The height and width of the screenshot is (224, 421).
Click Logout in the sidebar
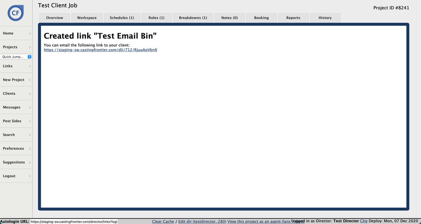pos(16,176)
